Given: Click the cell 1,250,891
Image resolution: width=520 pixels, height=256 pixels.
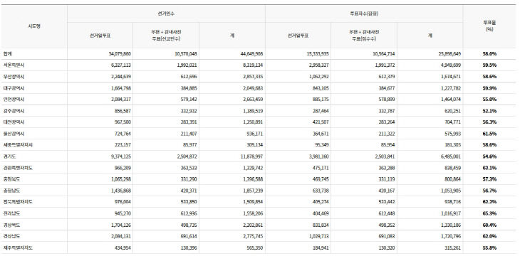Looking at the screenshot, I should [253, 122].
